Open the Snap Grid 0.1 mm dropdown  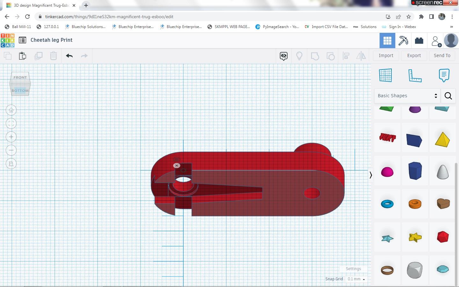pos(356,279)
